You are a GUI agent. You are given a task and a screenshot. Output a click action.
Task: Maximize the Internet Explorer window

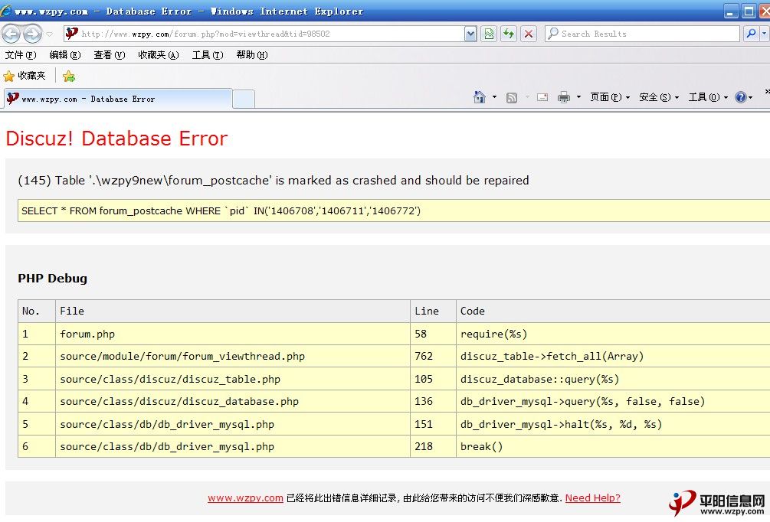pyautogui.click(x=749, y=11)
